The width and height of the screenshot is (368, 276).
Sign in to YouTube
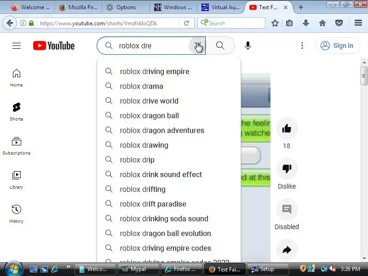pyautogui.click(x=337, y=46)
